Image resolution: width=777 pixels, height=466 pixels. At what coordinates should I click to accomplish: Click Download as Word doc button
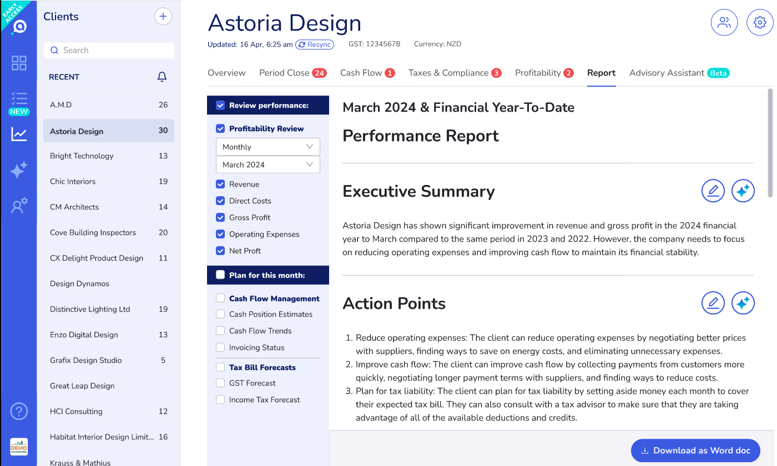(x=695, y=450)
